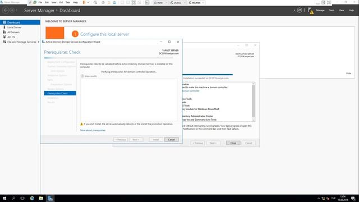Click the Server Manager refresh icon
The height and width of the screenshot is (202, 359).
pyautogui.click(x=299, y=10)
